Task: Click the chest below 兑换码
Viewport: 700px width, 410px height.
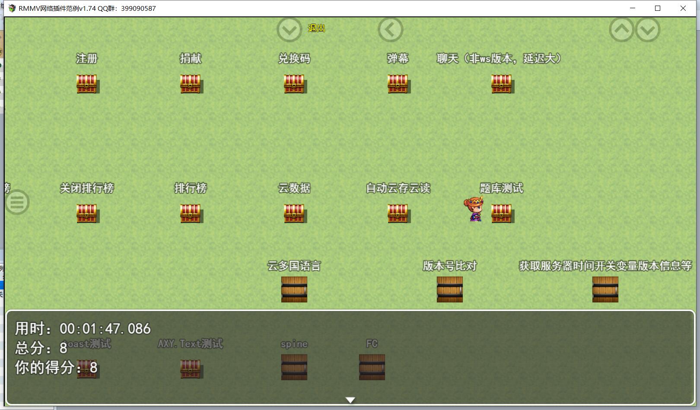Action: point(294,84)
